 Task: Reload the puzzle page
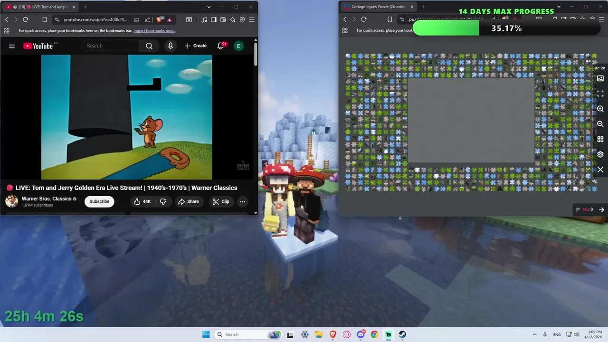click(364, 19)
